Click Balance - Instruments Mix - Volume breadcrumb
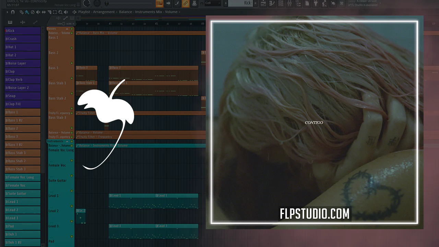The image size is (439, 247). pyautogui.click(x=148, y=12)
